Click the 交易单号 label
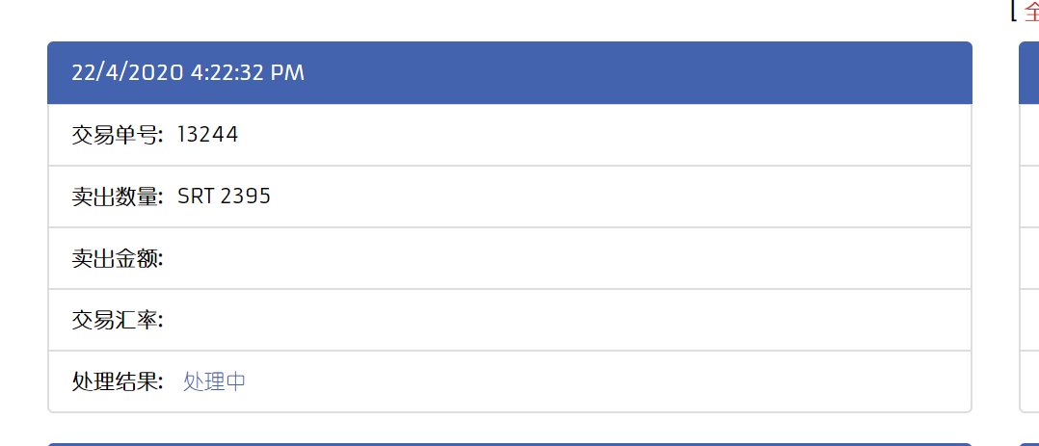The height and width of the screenshot is (446, 1039). 118,135
